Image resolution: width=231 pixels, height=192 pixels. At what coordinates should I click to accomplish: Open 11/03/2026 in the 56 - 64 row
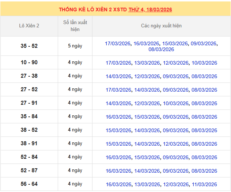coord(204,184)
